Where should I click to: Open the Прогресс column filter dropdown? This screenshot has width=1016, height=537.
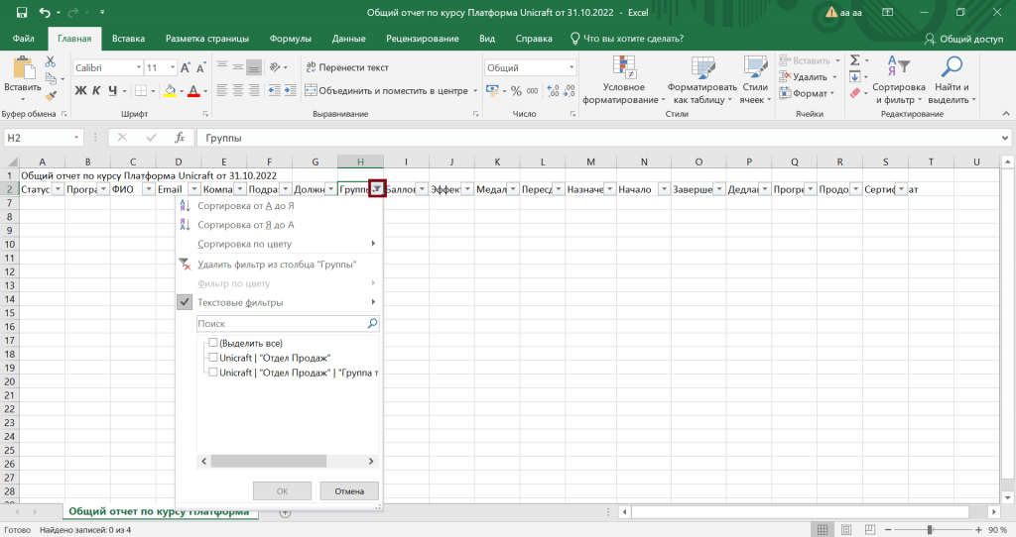coord(810,189)
